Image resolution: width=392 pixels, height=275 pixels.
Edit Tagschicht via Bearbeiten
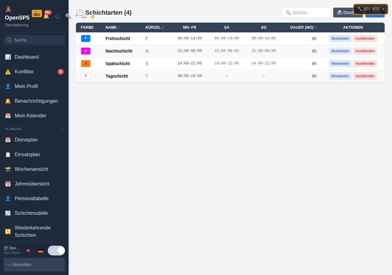coord(340,76)
